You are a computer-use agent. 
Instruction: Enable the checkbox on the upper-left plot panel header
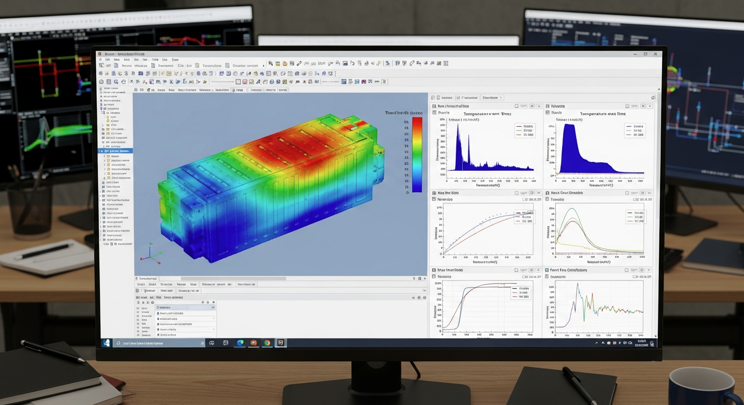[516, 105]
